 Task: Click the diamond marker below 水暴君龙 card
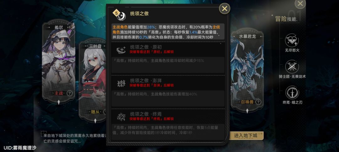pos(247,111)
